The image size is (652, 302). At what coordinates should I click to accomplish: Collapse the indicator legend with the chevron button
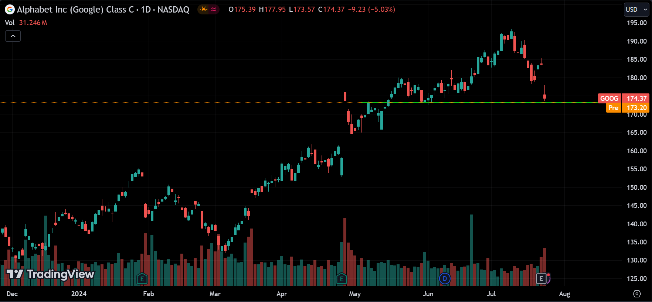click(x=13, y=36)
